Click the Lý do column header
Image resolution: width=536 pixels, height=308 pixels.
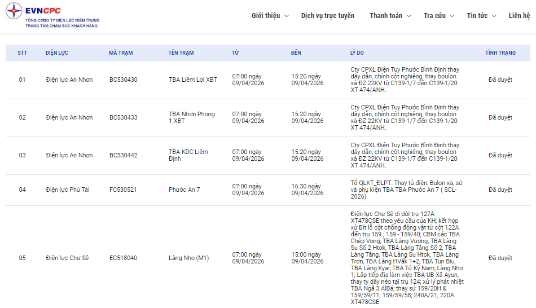[357, 53]
